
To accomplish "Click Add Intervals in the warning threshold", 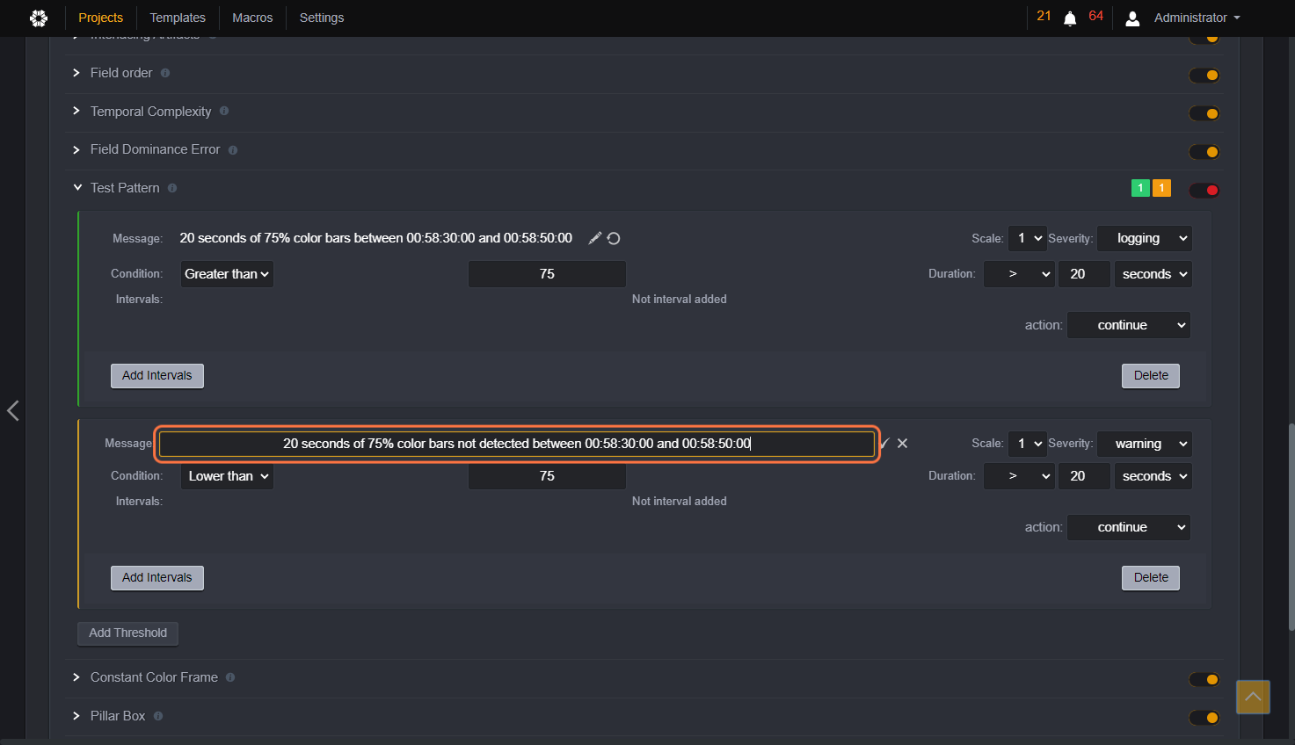I will click(157, 578).
